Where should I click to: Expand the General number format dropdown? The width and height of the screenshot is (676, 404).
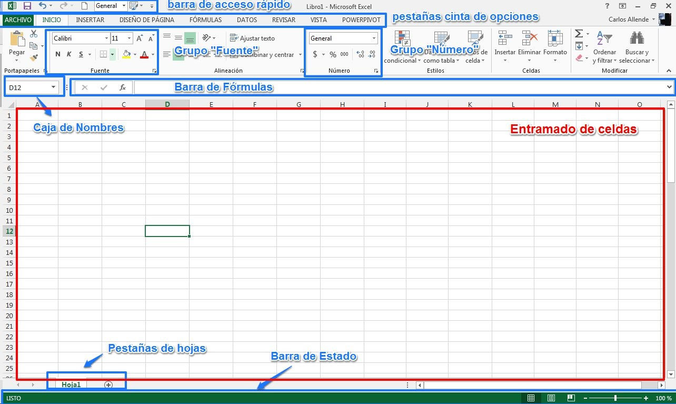click(374, 38)
